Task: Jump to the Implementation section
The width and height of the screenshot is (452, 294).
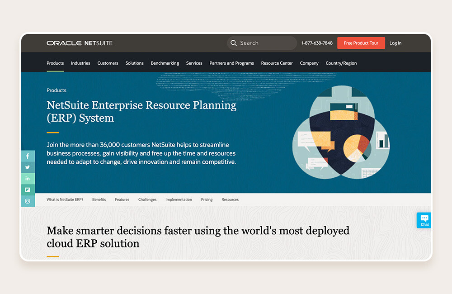Action: click(179, 199)
